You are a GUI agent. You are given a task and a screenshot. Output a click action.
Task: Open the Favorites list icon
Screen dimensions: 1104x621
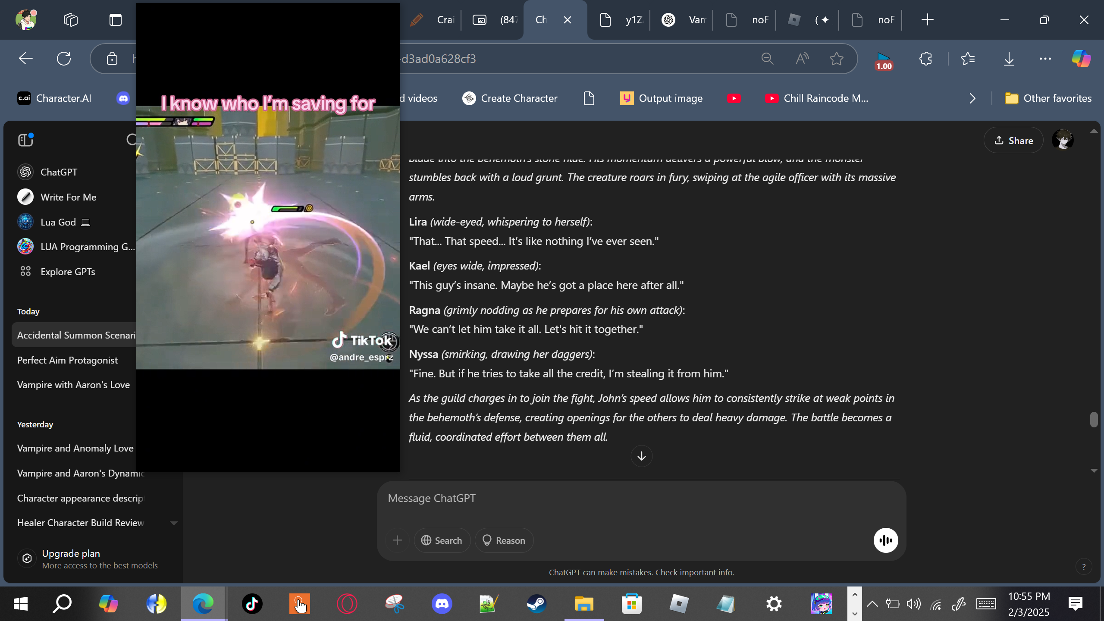click(x=968, y=59)
